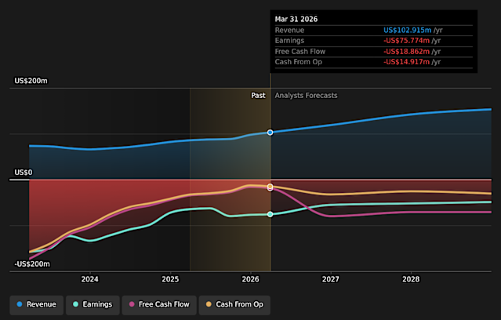Click the 2026 x-axis label
The width and height of the screenshot is (501, 320).
tap(251, 279)
